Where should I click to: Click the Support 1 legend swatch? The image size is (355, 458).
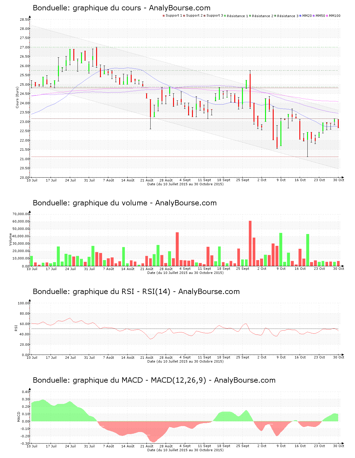point(164,16)
